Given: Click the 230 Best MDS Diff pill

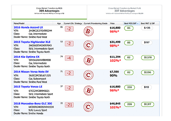Looking at the screenshot, I should point(129,87).
